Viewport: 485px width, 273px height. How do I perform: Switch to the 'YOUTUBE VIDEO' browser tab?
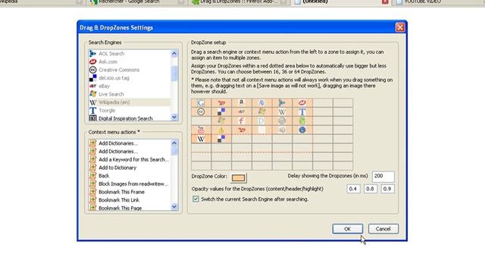pyautogui.click(x=440, y=2)
